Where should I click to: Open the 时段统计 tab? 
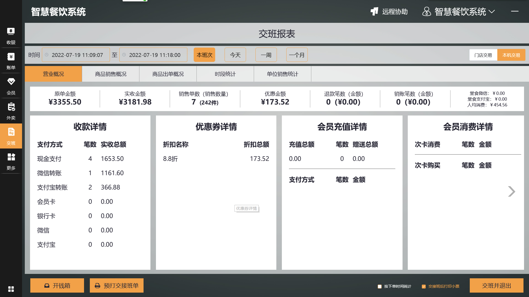(x=225, y=74)
